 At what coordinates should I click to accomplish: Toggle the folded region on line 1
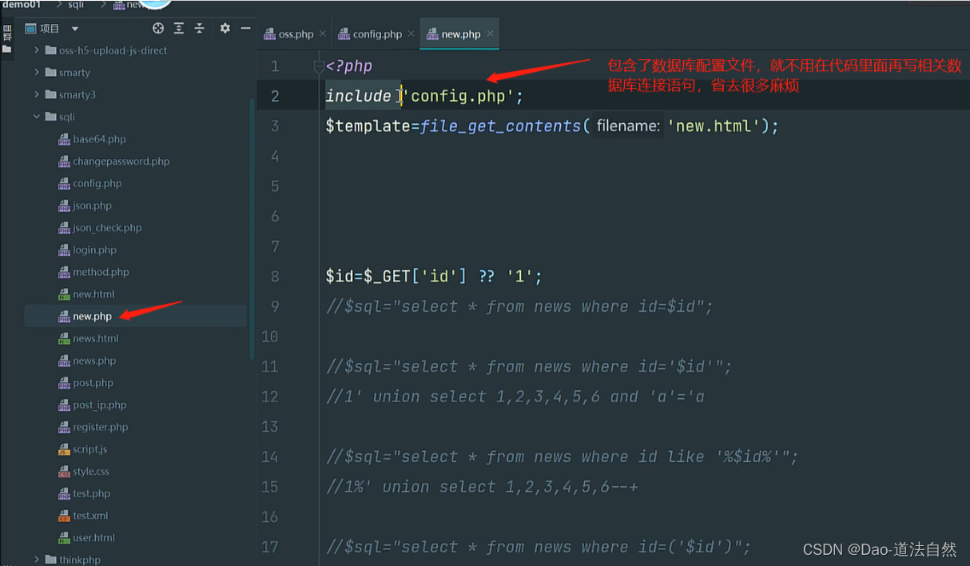click(x=317, y=66)
